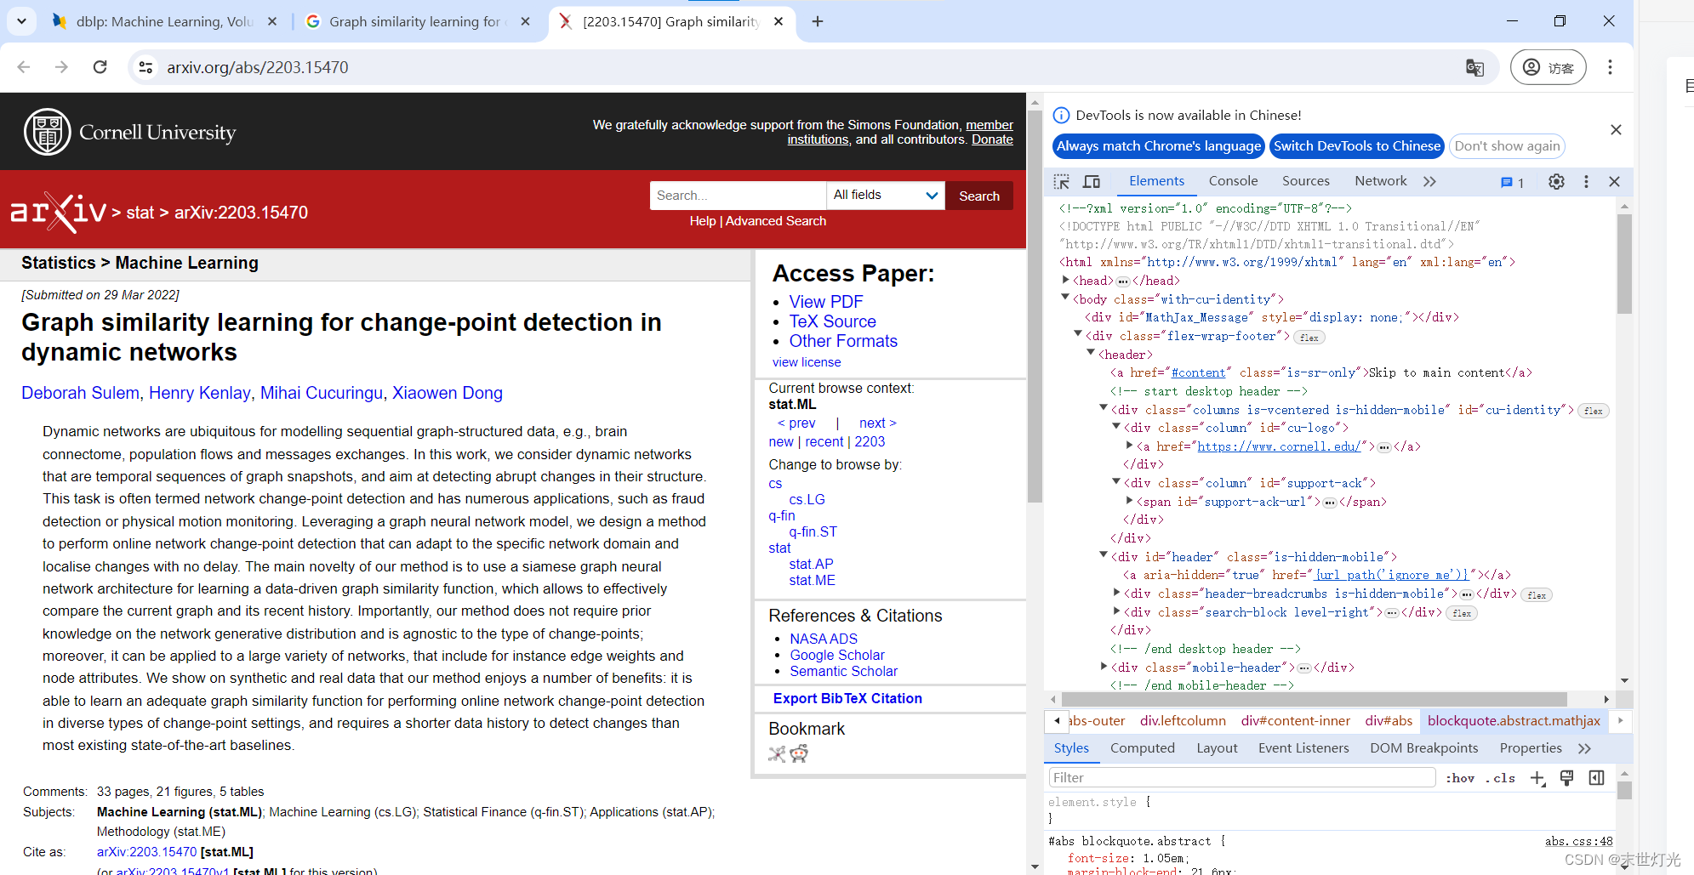Screen dimensions: 1694x875
Task: Select div#content-inner breadcrumb in DevTools
Action: point(1295,721)
